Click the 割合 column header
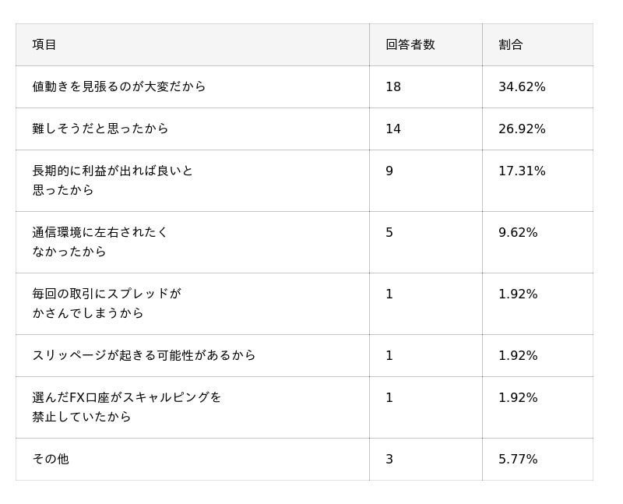The width and height of the screenshot is (623, 504). [x=510, y=44]
